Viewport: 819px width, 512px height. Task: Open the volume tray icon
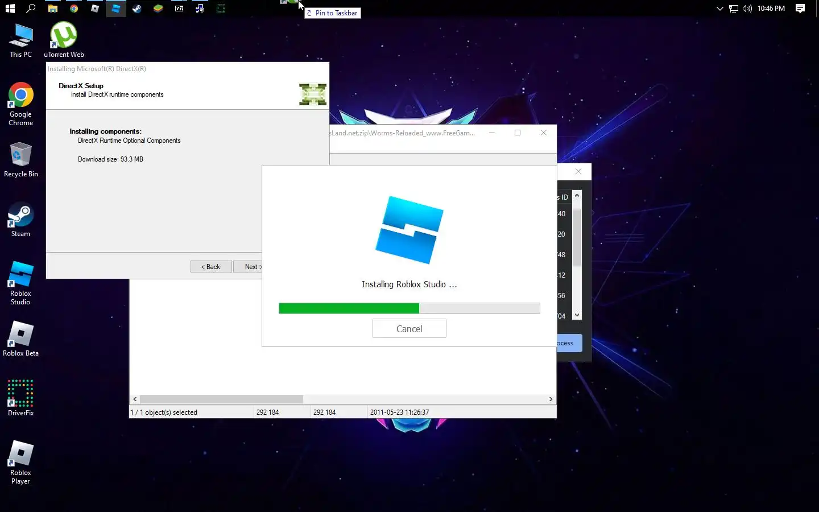(747, 9)
